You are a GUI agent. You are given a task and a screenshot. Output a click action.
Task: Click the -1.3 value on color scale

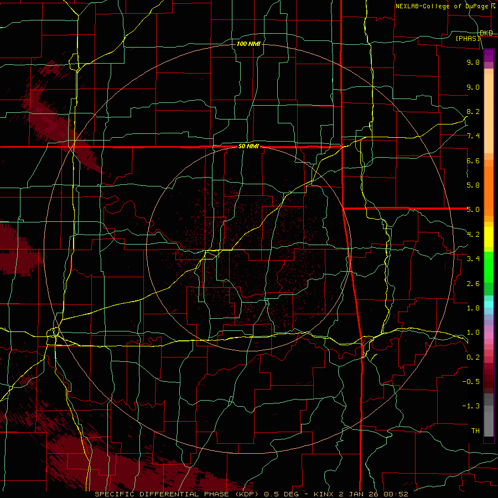[x=471, y=406]
